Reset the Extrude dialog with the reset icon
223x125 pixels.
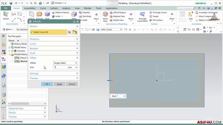click(x=74, y=22)
